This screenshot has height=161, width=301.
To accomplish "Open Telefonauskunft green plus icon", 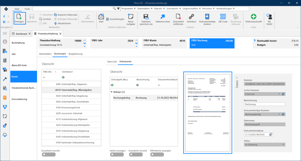I will [254, 17].
